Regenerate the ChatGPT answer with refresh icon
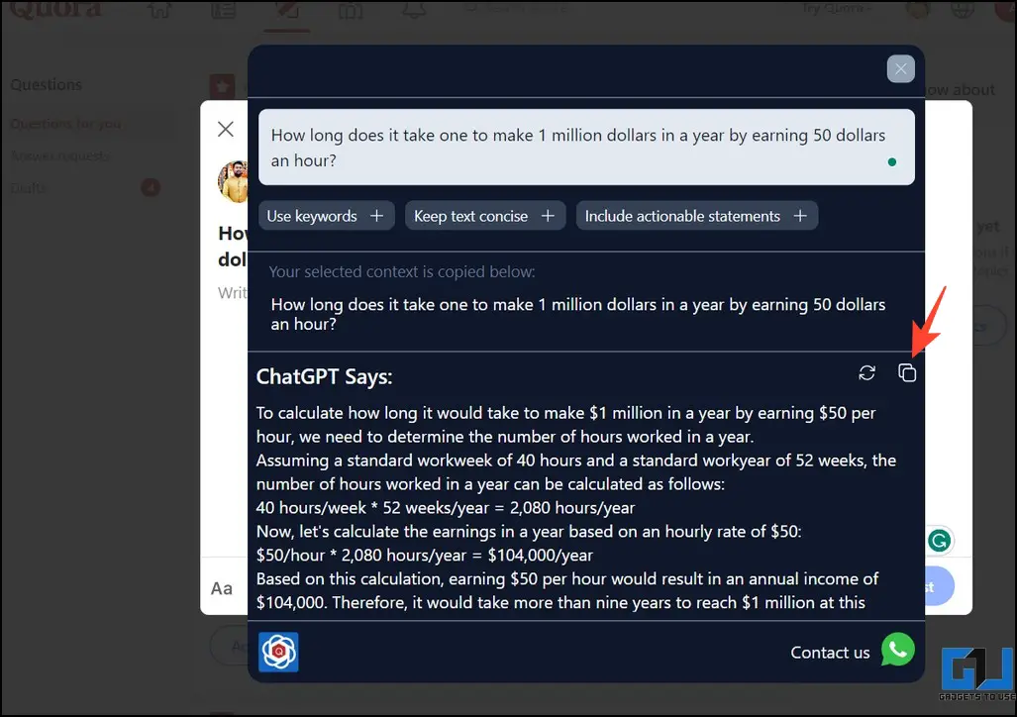1017x717 pixels. [866, 373]
